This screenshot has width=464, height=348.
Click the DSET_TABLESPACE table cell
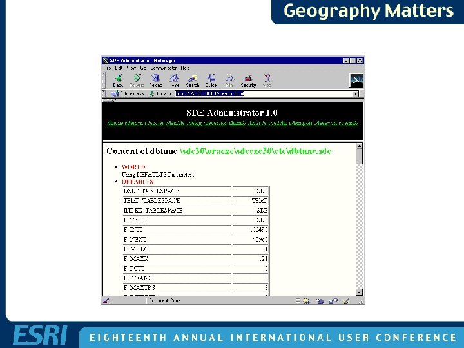pos(177,191)
